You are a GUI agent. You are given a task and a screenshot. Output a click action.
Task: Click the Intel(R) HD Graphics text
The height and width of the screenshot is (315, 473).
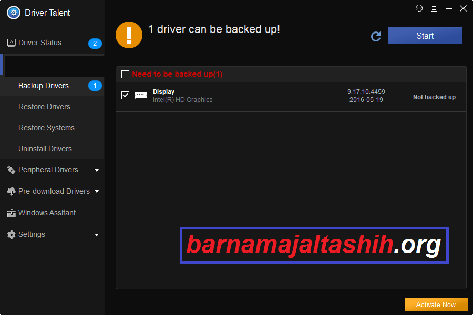(182, 100)
